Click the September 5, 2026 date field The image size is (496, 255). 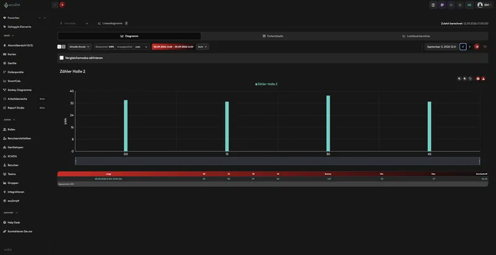tap(441, 47)
